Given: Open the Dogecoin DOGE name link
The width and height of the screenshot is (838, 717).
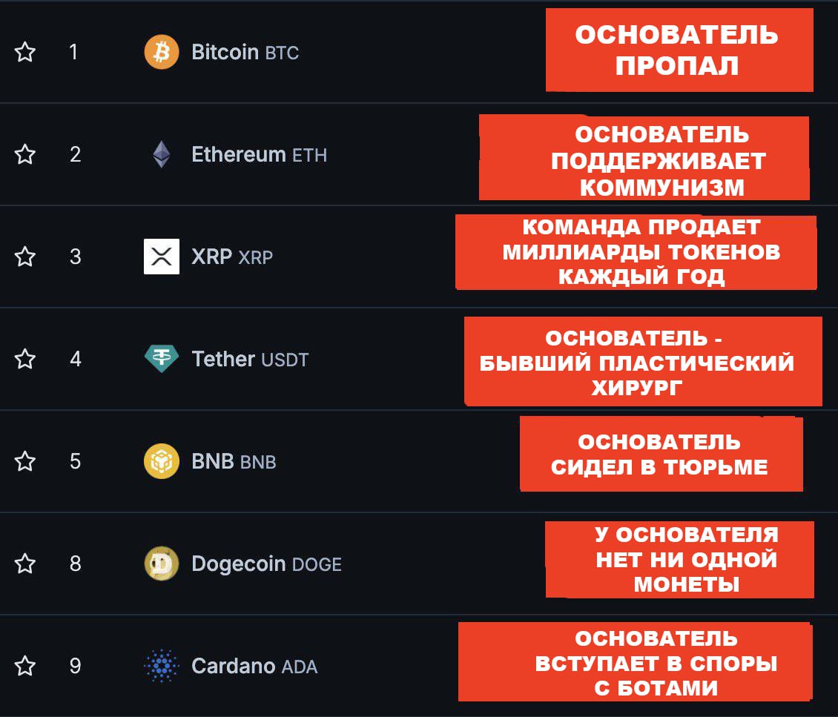Looking at the screenshot, I should tap(266, 564).
